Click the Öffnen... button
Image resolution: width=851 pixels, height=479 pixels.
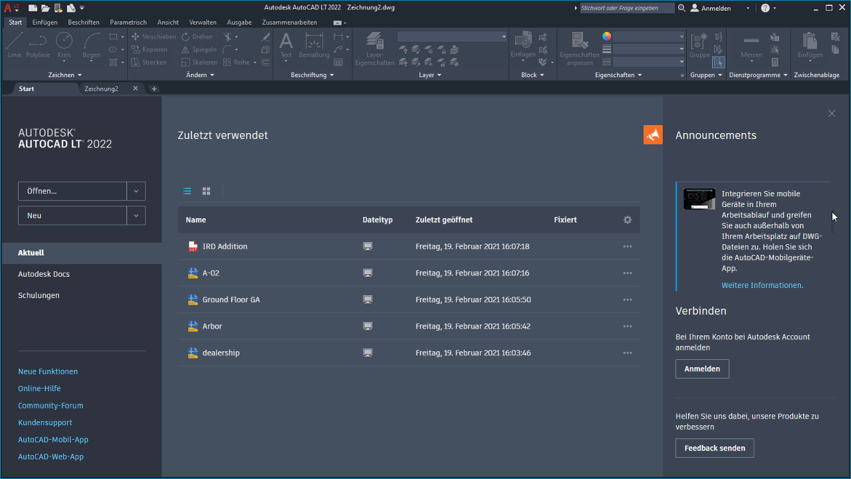72,191
